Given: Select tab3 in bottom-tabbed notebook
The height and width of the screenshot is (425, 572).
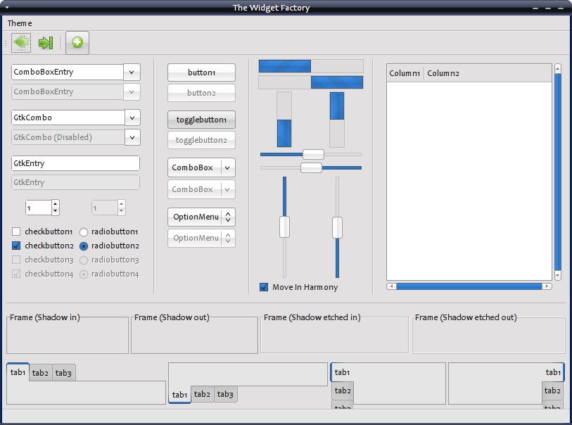Looking at the screenshot, I should (225, 394).
